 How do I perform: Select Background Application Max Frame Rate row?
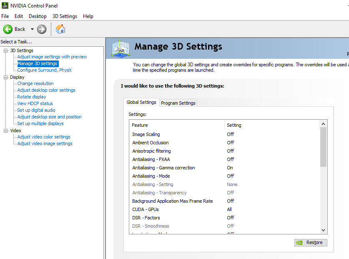coord(225,201)
